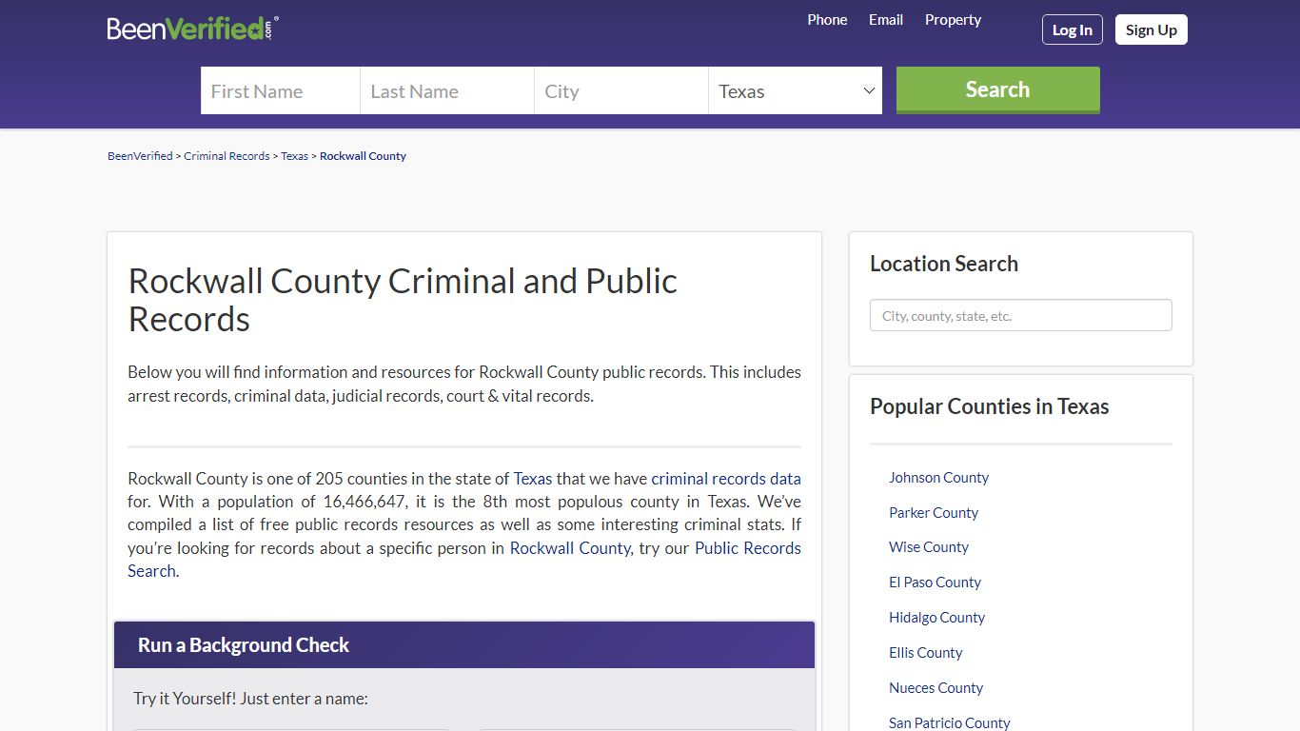
Task: Follow the Rockwall County paragraph link
Action: coord(570,548)
